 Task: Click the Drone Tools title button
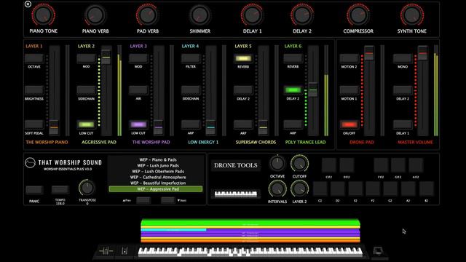tap(236, 165)
